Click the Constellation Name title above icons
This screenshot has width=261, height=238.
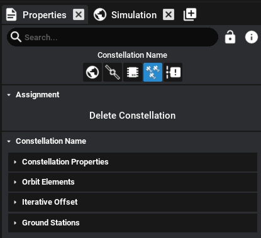tap(132, 55)
